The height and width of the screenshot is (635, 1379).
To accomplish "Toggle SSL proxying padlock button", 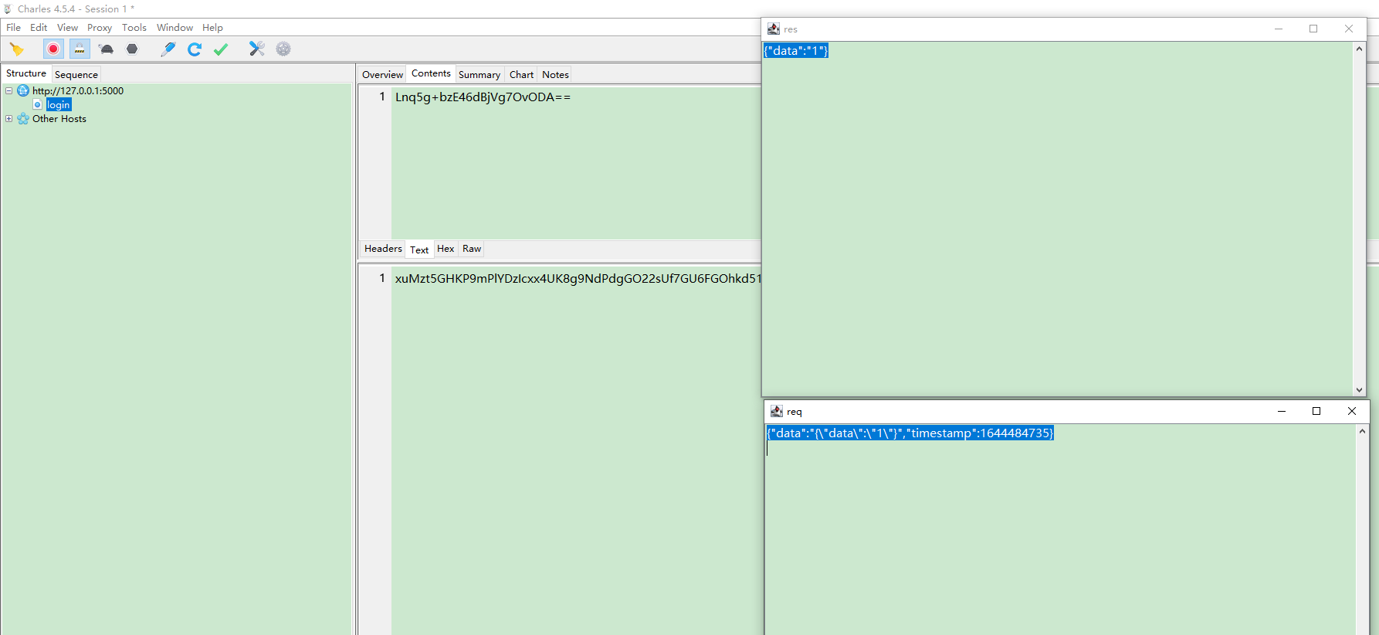I will (x=80, y=49).
